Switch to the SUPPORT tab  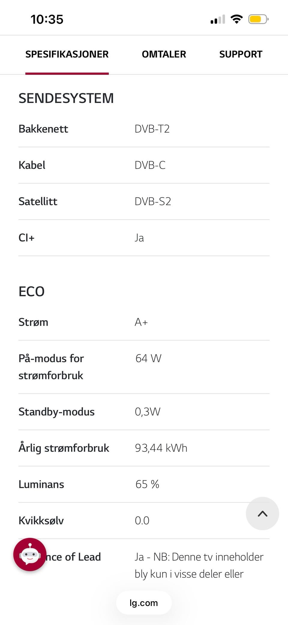click(241, 54)
